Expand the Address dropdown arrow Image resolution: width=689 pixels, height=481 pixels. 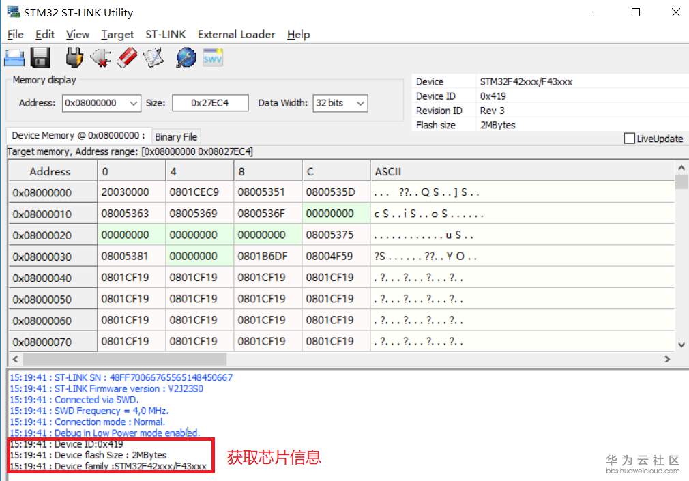[x=134, y=103]
